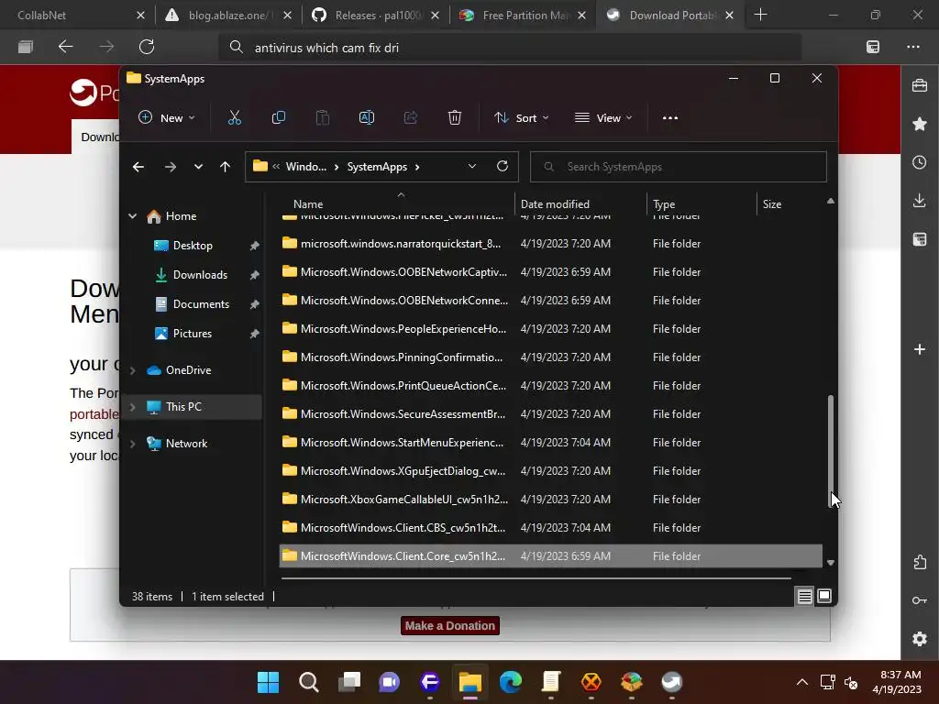939x704 pixels.
Task: Show hidden tray icons with the chevron
Action: pyautogui.click(x=802, y=682)
